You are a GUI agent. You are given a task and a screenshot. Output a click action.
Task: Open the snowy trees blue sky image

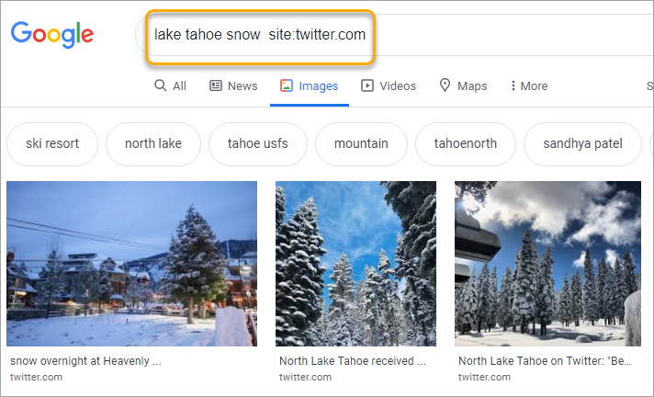click(x=355, y=264)
